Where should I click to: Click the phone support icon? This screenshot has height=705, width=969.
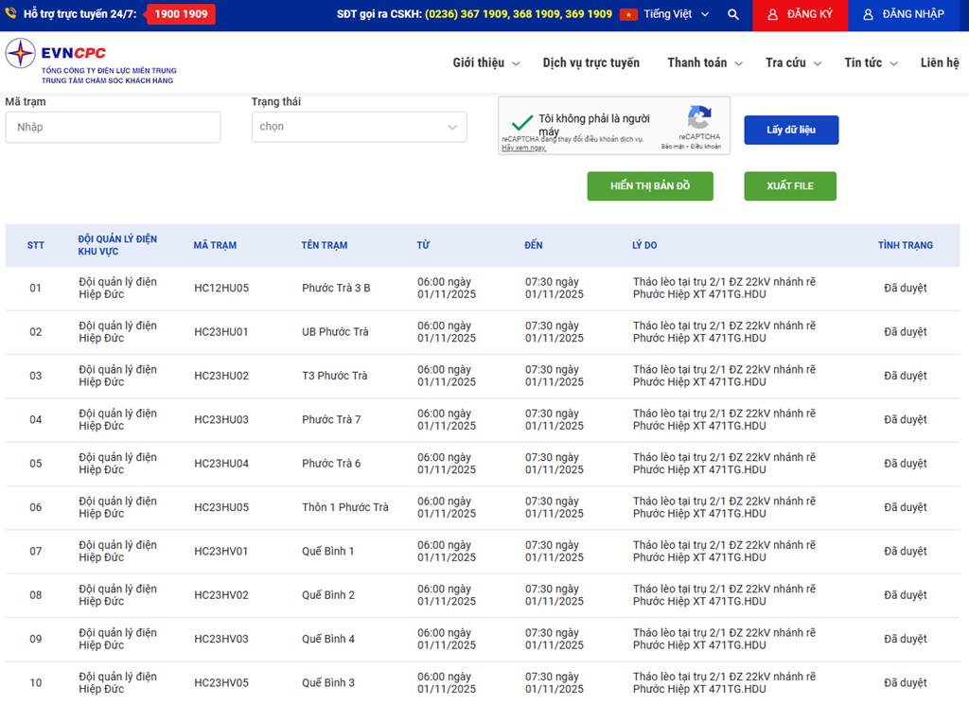(11, 14)
